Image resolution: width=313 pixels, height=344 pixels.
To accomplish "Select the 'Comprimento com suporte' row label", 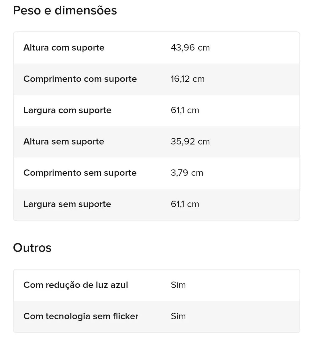I will (80, 79).
